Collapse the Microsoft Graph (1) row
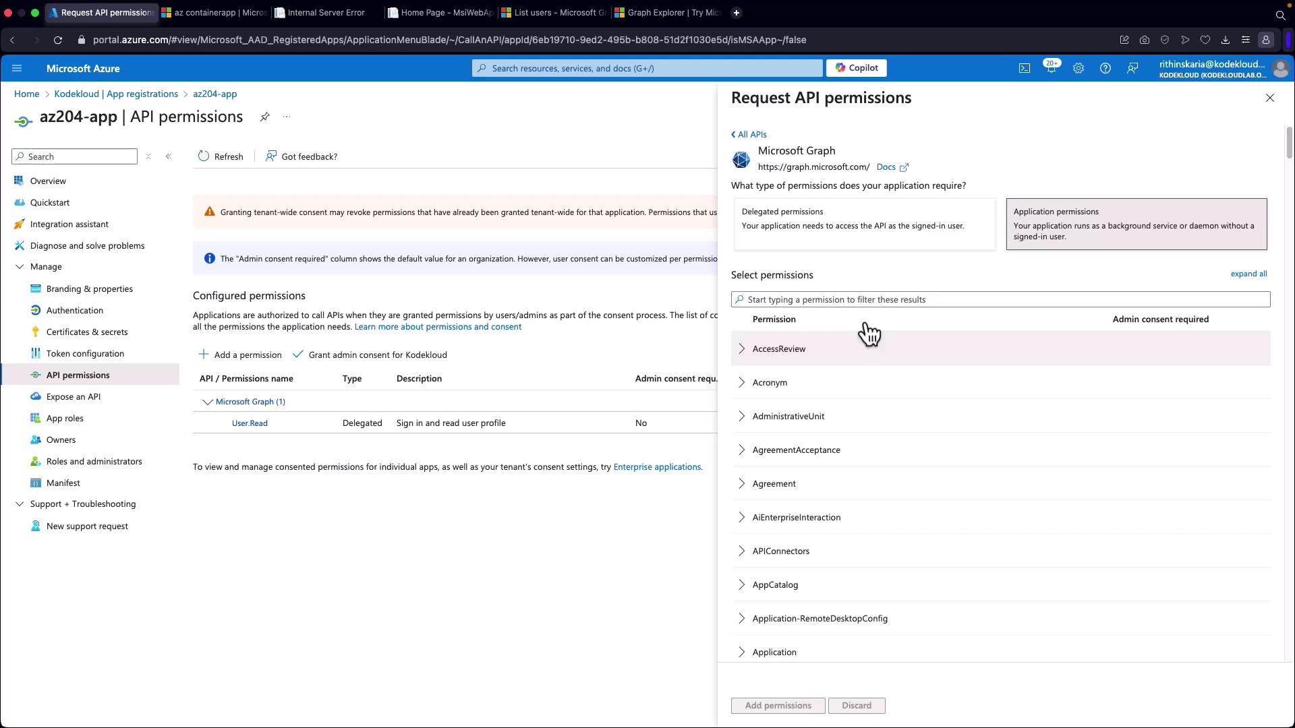This screenshot has width=1295, height=728. 207,402
